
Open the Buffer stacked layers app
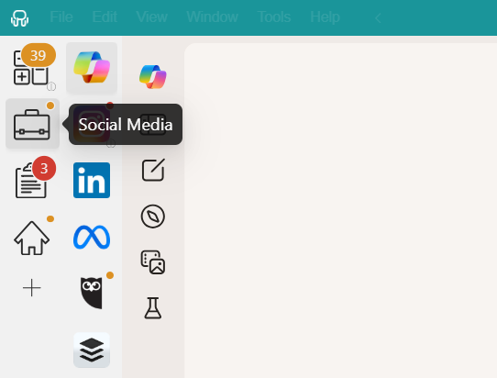[x=92, y=350]
